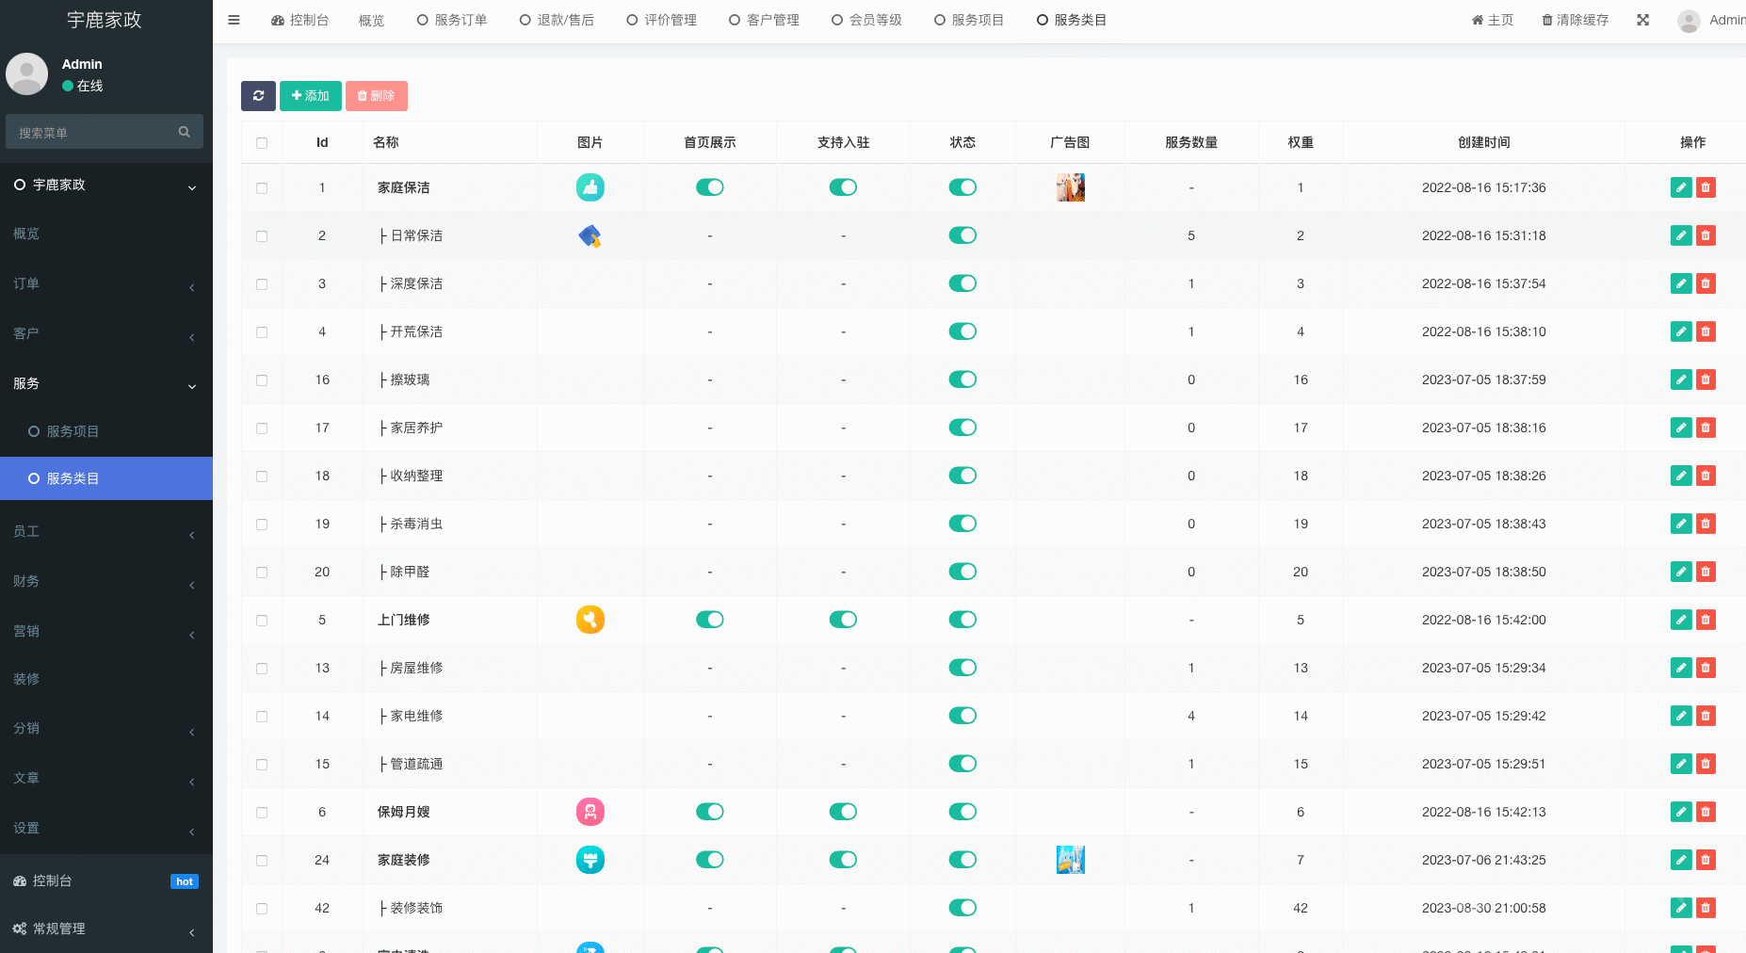View the 家庭保洁 advertisement thumbnail
Viewport: 1746px width, 953px height.
(x=1070, y=187)
